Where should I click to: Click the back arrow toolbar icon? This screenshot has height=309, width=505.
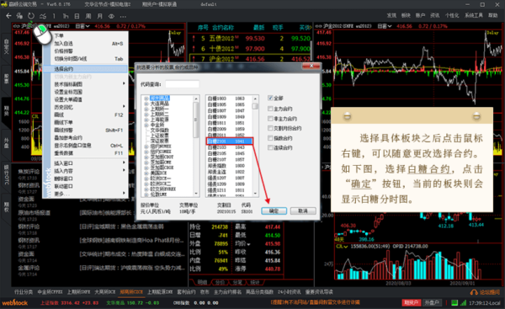click(8, 16)
